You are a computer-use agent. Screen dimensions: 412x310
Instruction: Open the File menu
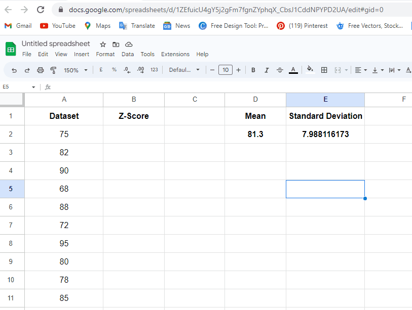point(27,54)
